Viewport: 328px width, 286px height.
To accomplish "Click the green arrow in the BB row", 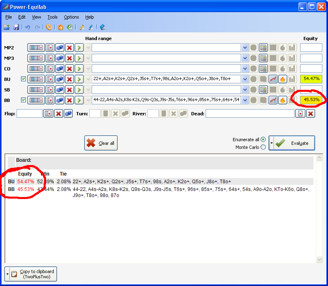I will coord(79,100).
